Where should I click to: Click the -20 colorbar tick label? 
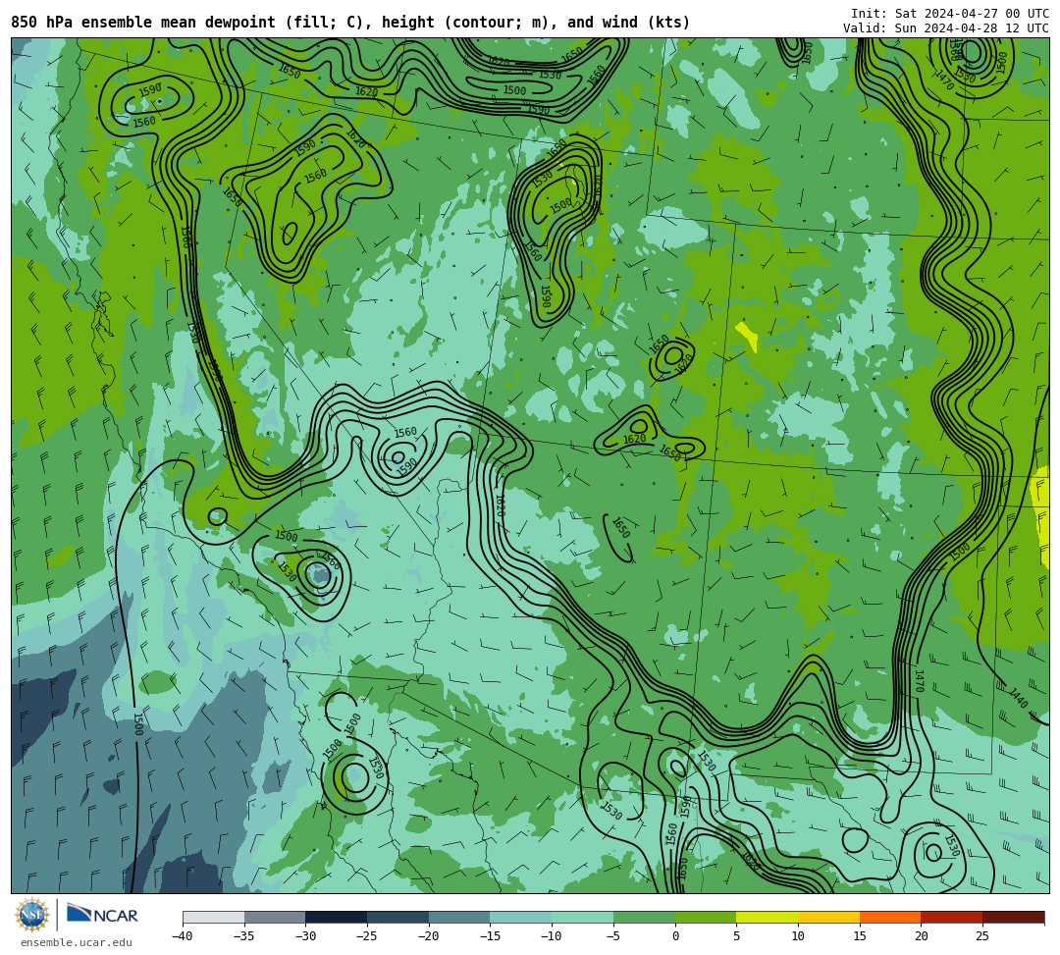[429, 936]
